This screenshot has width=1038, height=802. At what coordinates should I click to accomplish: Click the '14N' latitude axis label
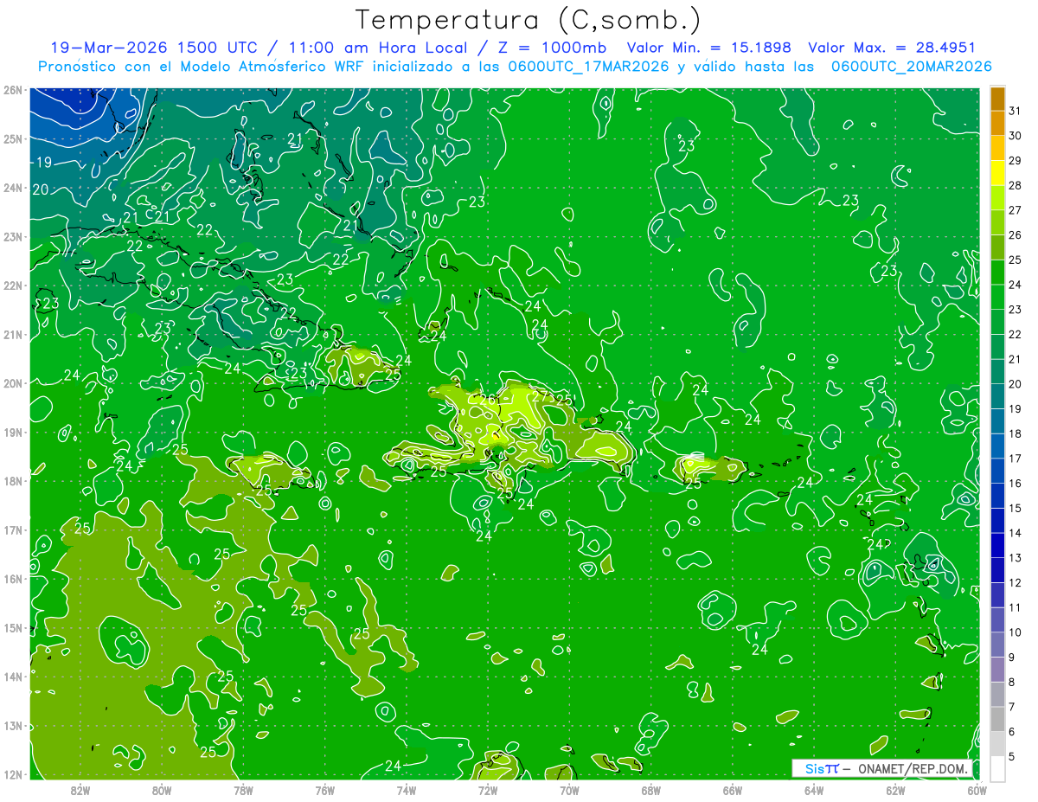(12, 677)
